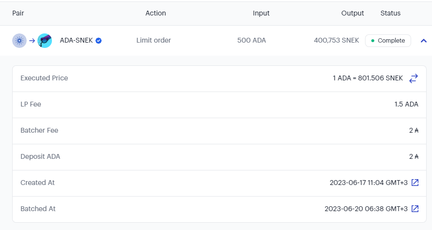Swap the executed price direction icon
The height and width of the screenshot is (230, 432).
click(414, 78)
